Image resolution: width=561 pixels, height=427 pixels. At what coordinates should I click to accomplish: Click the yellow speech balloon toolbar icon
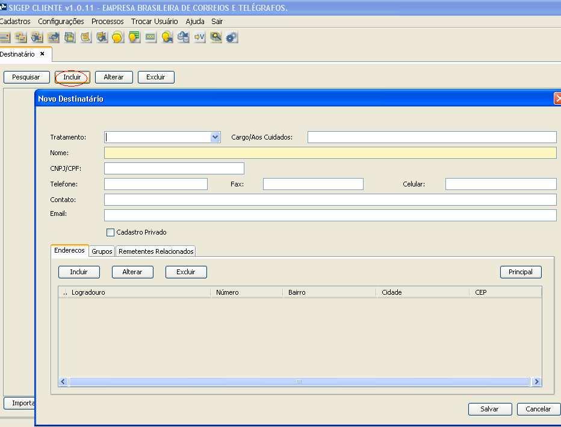(118, 37)
